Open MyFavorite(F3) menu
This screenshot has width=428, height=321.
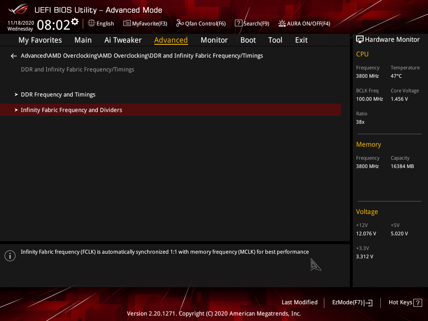point(150,23)
